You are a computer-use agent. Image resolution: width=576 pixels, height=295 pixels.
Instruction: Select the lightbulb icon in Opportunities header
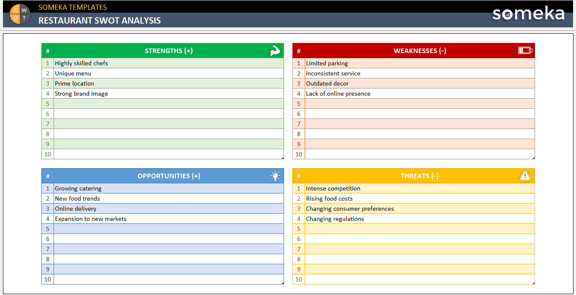click(x=275, y=176)
